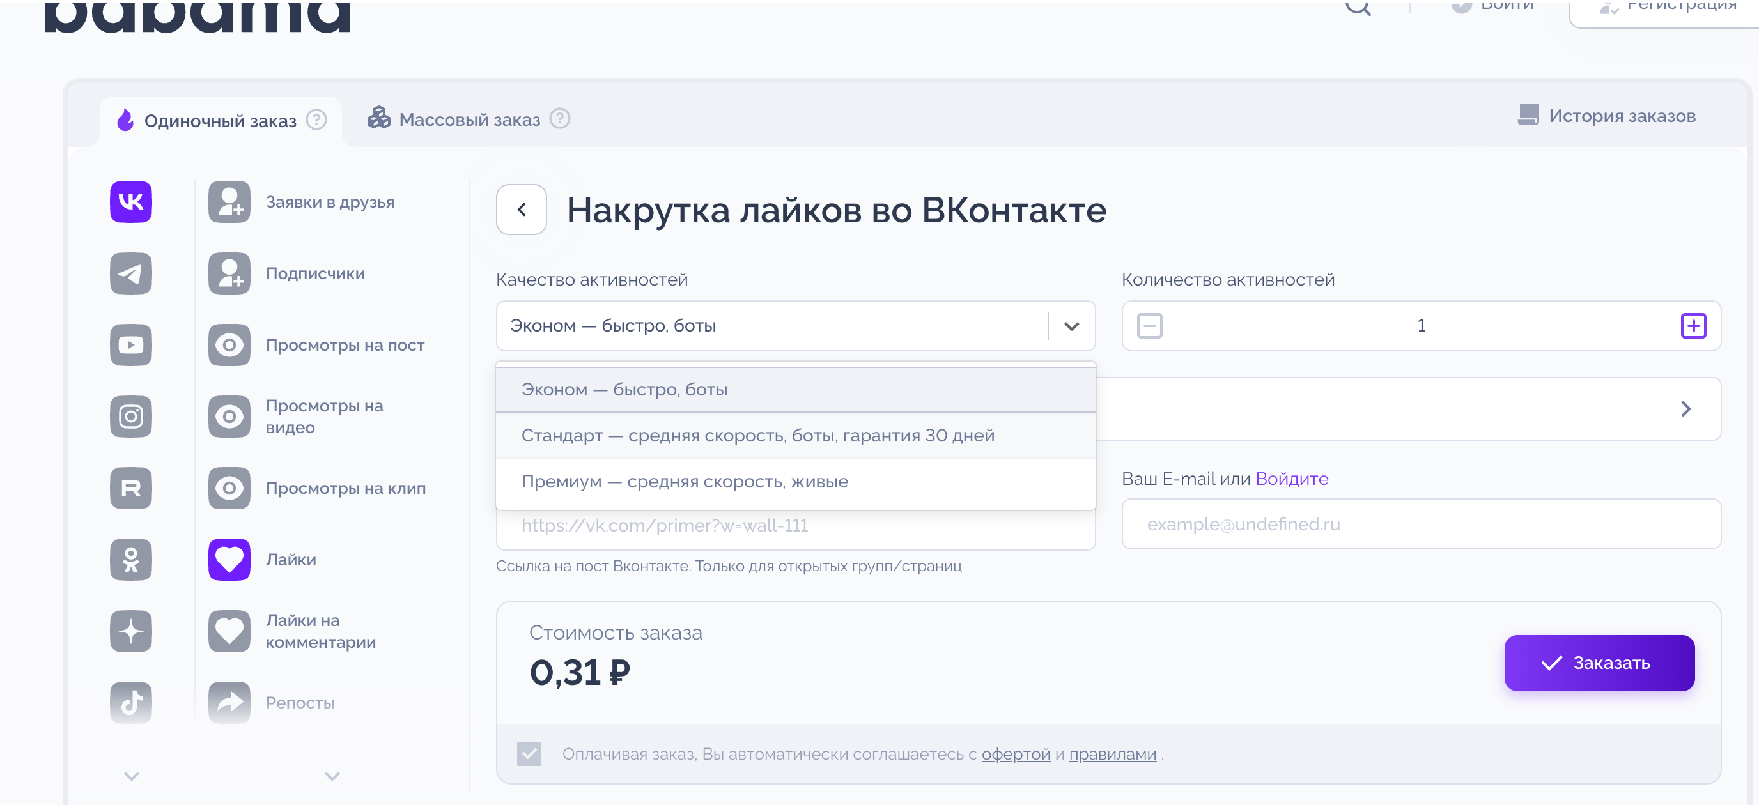Click the Заявки в друзья person icon

229,202
